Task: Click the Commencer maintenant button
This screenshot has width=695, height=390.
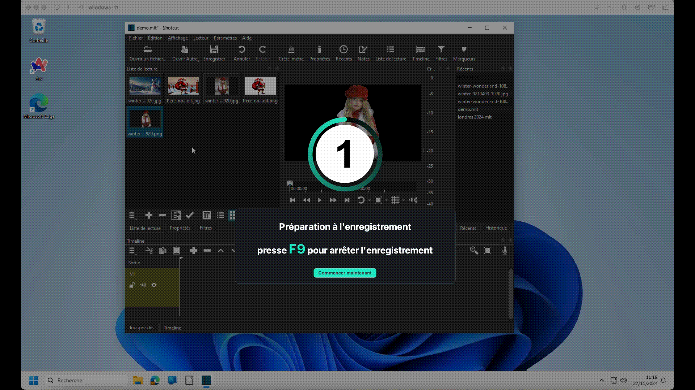Action: 345,273
